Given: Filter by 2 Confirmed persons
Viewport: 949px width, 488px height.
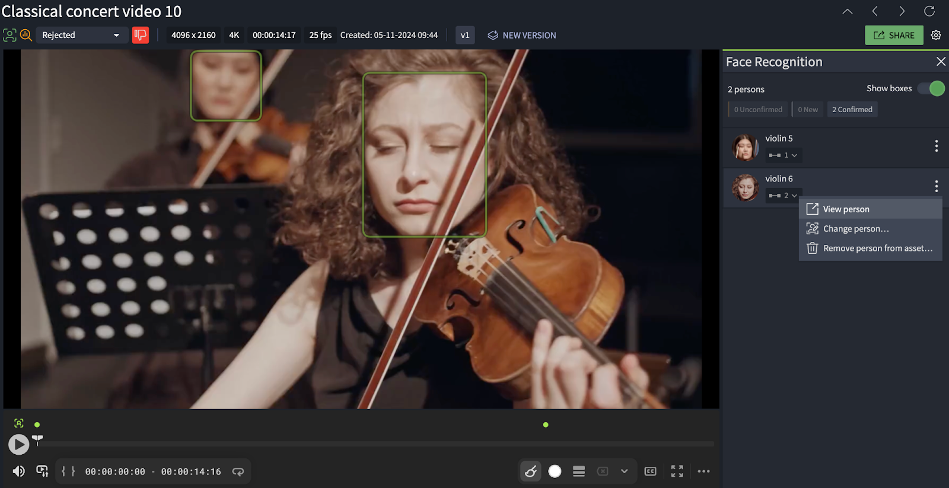Looking at the screenshot, I should pos(852,110).
